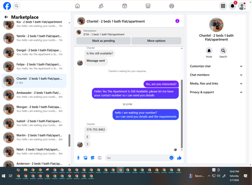The height and width of the screenshot is (185, 252).
Task: Mute the Chantel conversation
Action: pos(209,50)
